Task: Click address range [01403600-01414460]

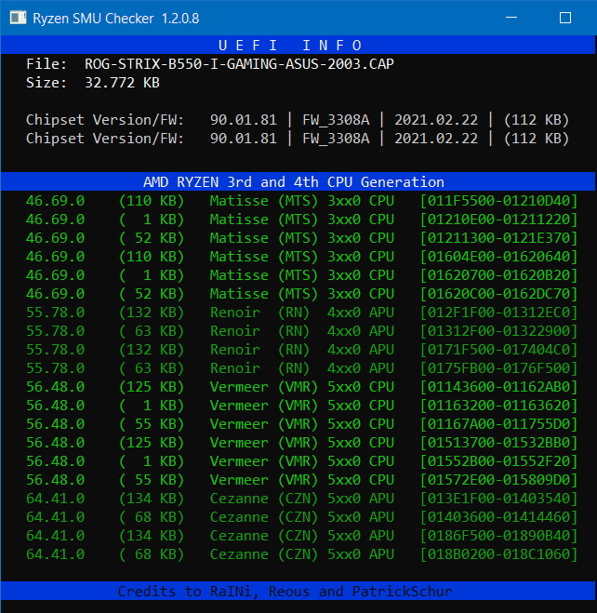Action: click(499, 517)
